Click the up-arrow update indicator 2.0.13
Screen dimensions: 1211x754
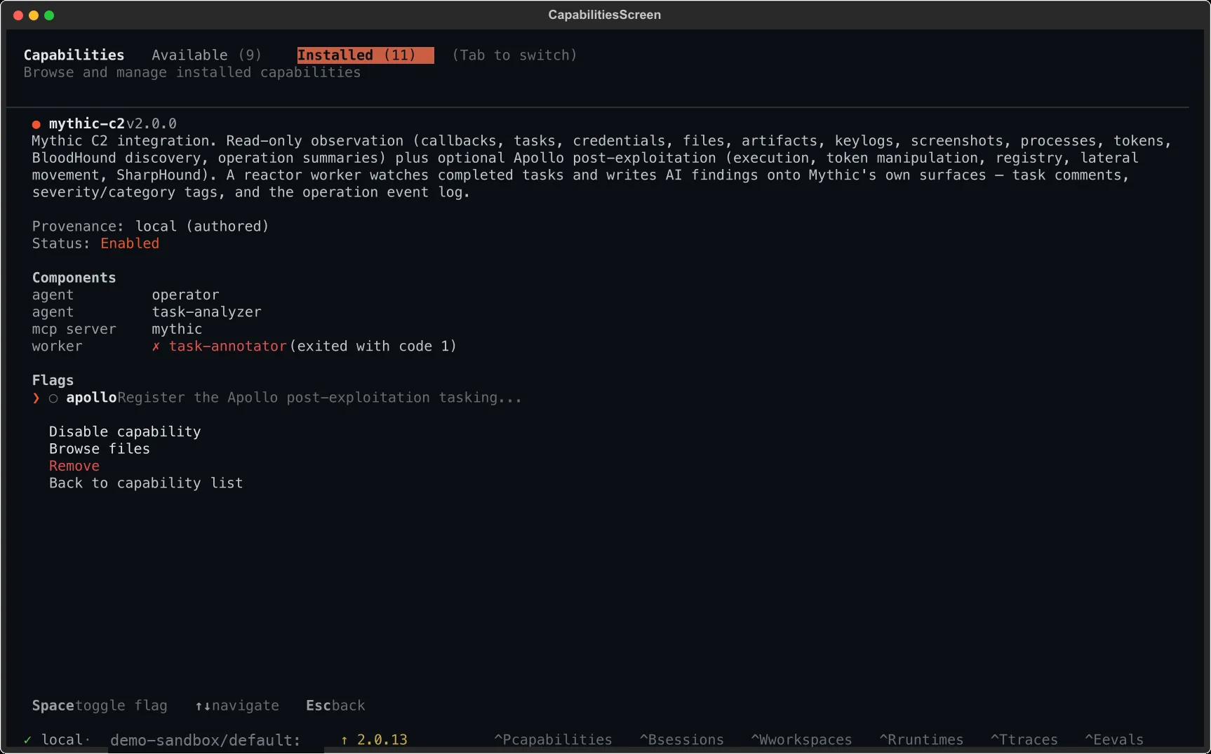[374, 740]
